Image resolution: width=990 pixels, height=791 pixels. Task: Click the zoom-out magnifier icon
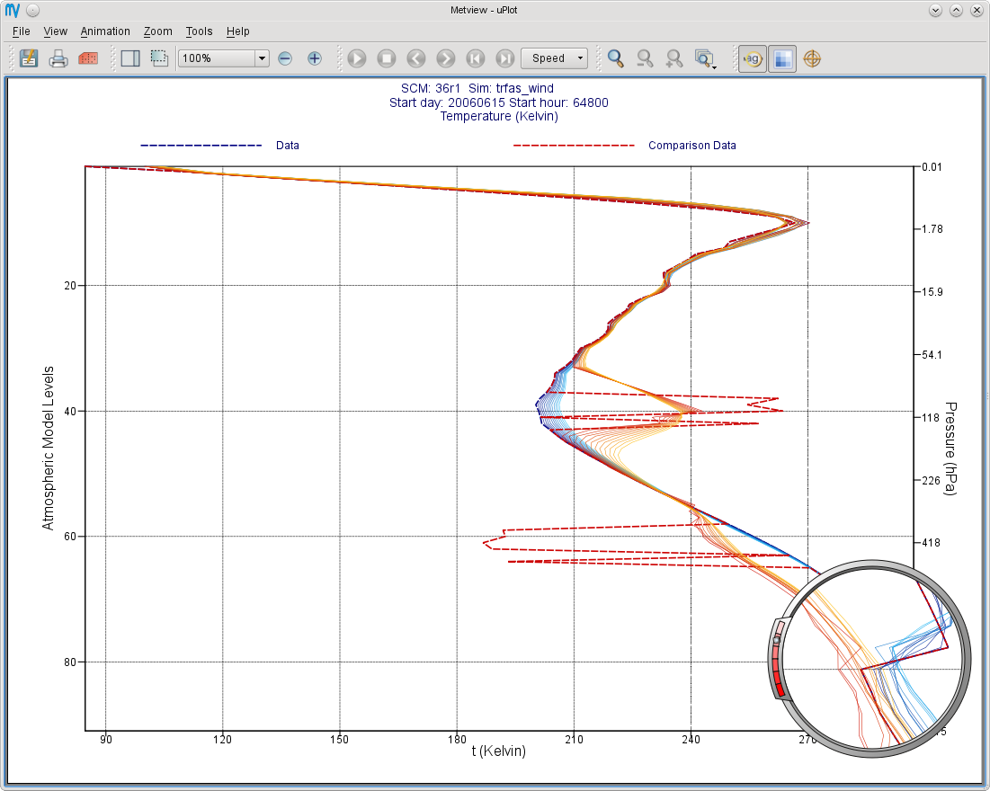645,58
